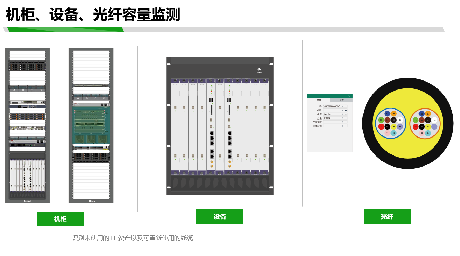Switch to the 设置 tab

point(341,100)
